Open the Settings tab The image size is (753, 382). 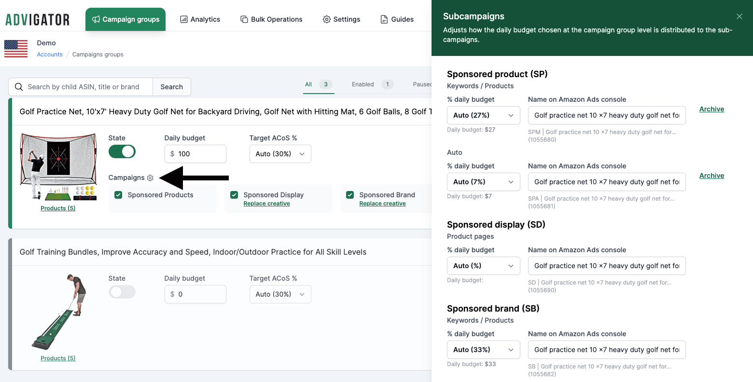(341, 19)
